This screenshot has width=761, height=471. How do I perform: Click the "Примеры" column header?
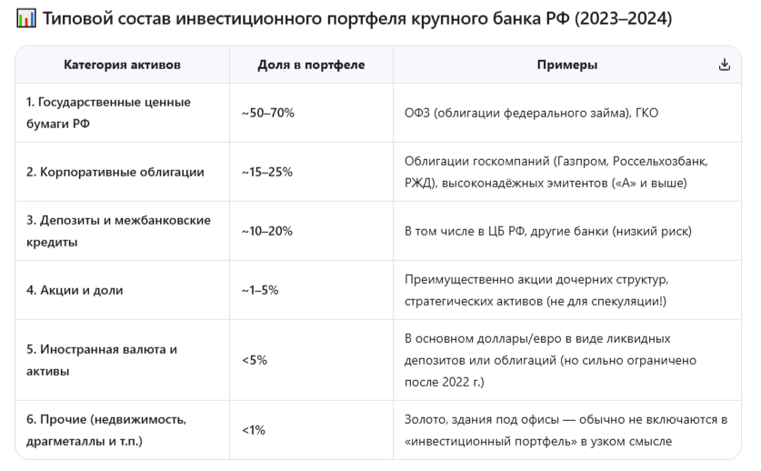561,65
